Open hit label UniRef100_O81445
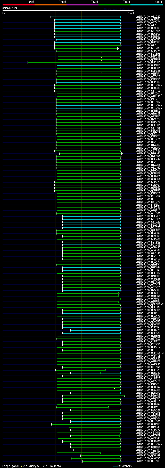The height and width of the screenshot is (468, 165). point(148,168)
